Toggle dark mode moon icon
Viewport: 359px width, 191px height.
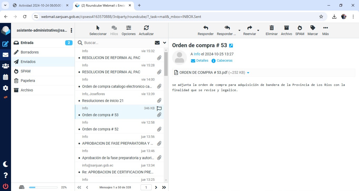(x=6, y=164)
